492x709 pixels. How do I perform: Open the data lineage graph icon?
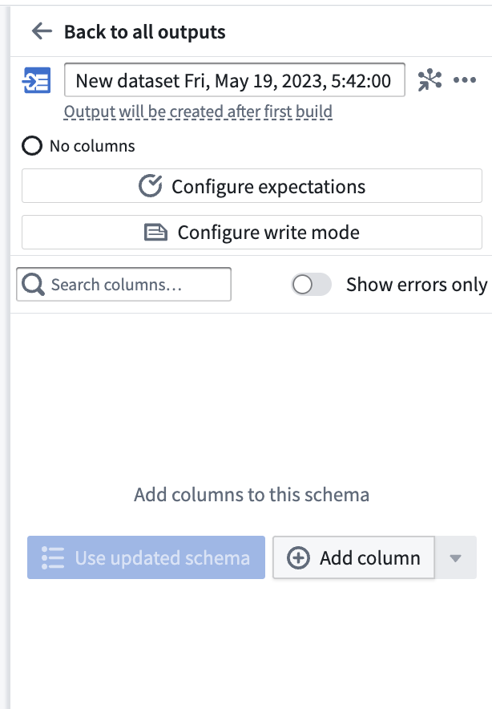(429, 80)
